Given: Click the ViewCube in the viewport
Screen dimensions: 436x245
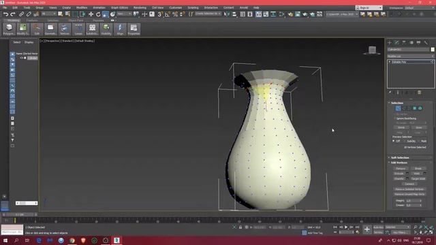Looking at the screenshot, I should click(372, 50).
